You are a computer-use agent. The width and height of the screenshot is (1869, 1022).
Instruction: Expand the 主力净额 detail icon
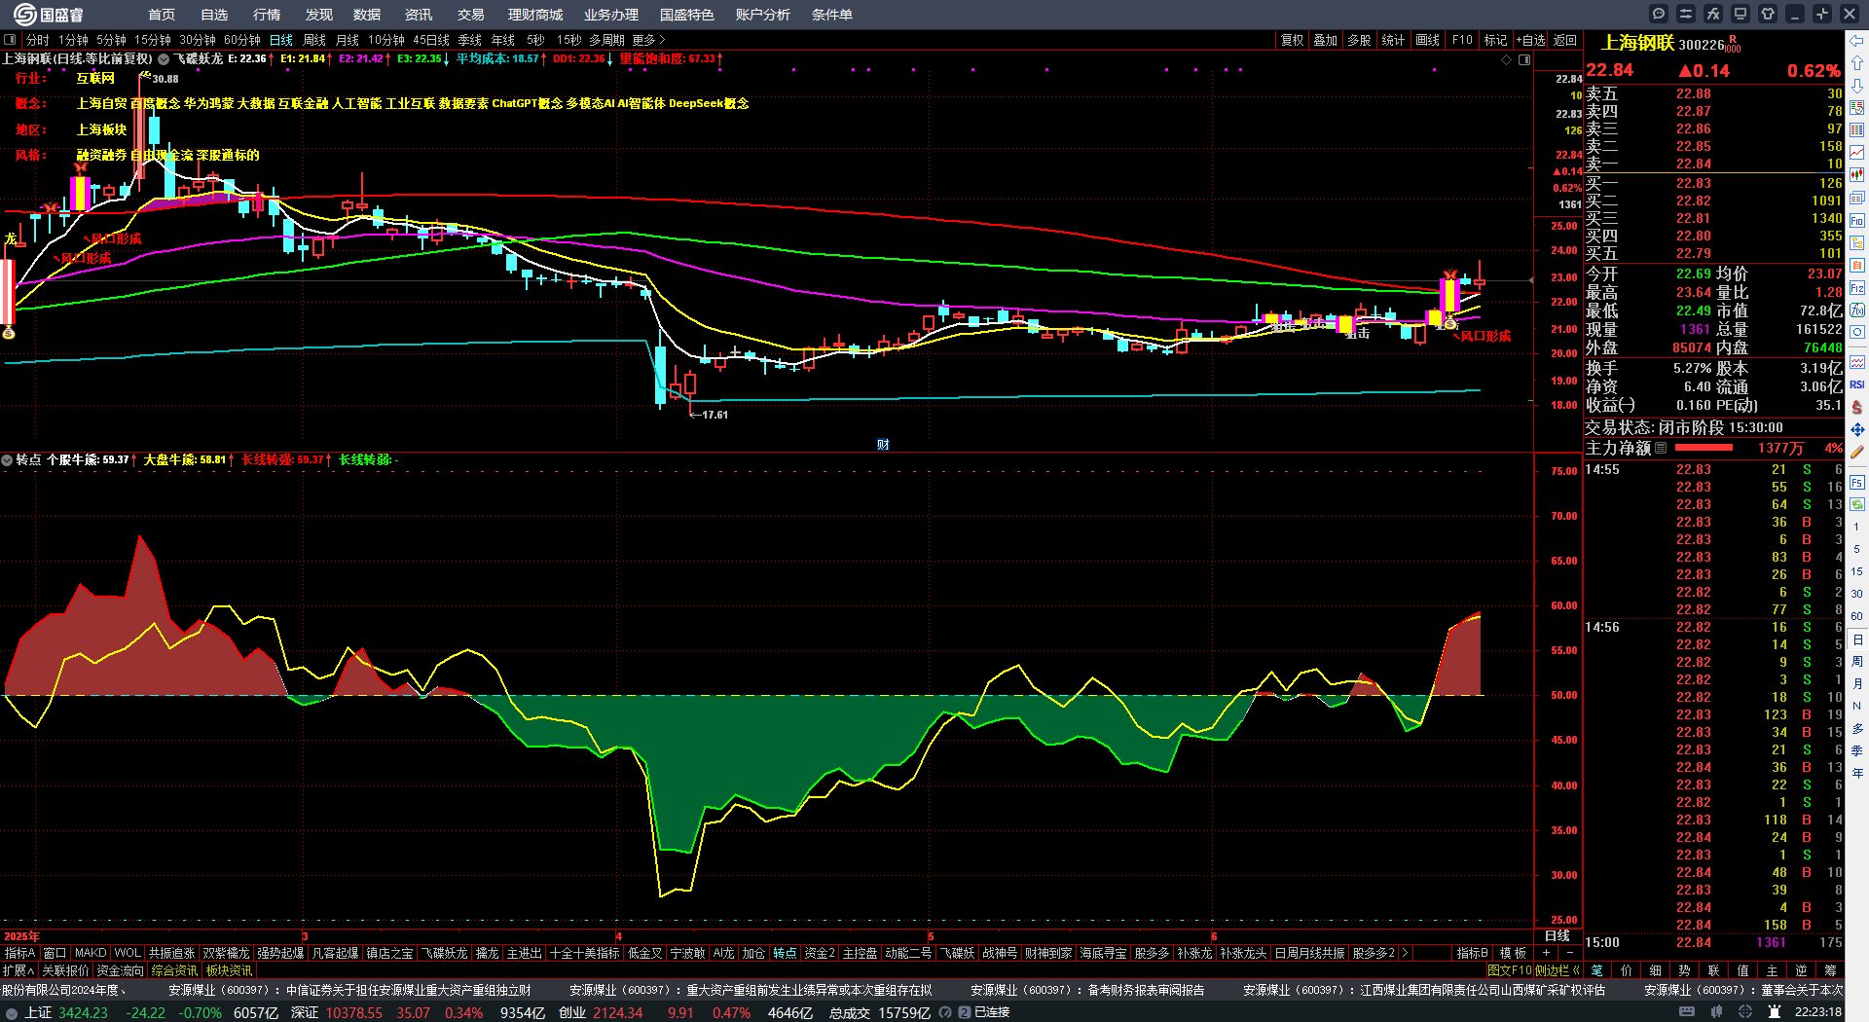pos(1661,449)
